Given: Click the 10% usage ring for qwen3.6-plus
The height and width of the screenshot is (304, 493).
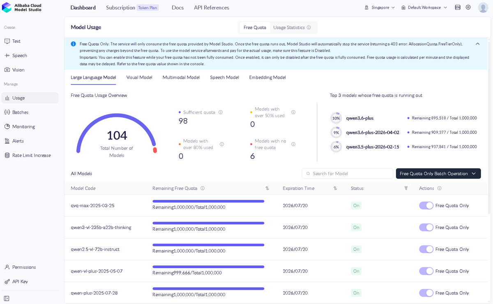Looking at the screenshot, I should tap(336, 118).
